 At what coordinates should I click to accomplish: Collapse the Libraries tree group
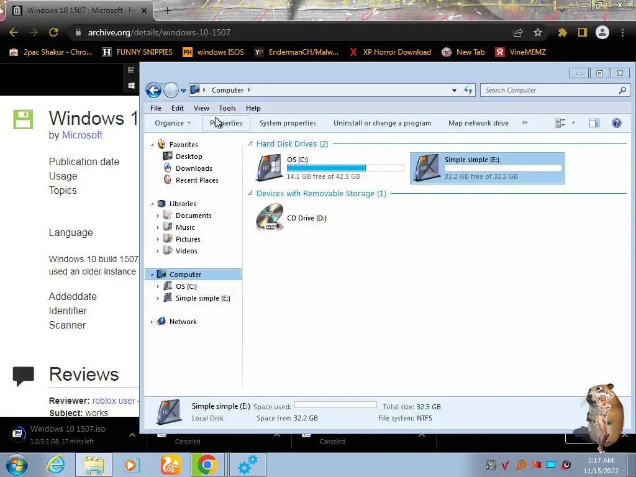152,204
